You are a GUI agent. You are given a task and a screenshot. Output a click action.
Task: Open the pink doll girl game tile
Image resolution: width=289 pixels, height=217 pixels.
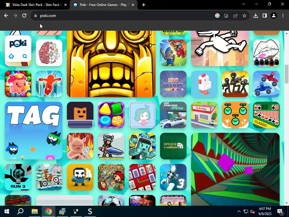142,115
